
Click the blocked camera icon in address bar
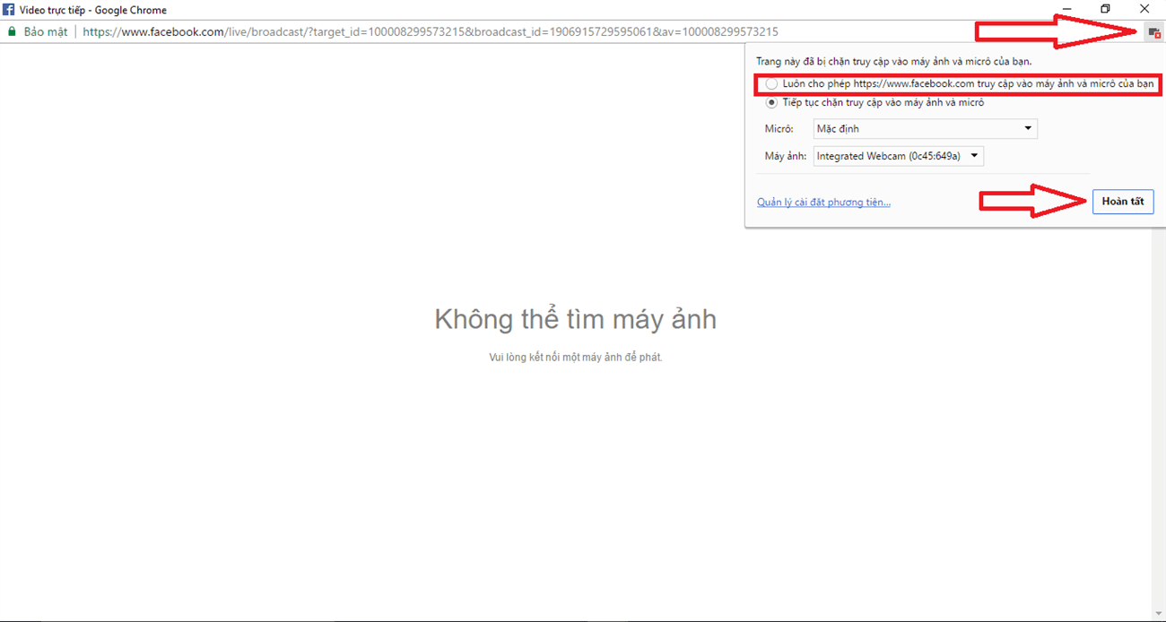coord(1153,32)
